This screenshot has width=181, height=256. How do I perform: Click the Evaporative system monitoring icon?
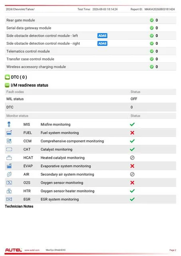point(9,166)
